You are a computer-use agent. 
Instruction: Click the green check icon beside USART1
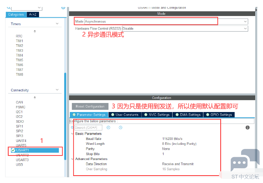pos(13,151)
